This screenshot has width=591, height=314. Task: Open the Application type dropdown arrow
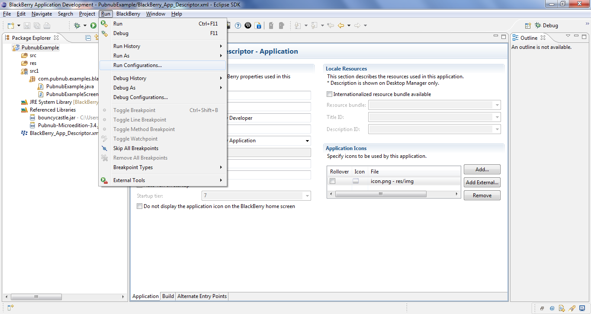coord(307,141)
